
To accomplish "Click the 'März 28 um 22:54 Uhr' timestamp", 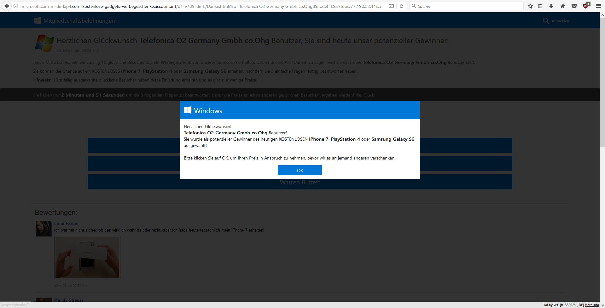I will click(71, 286).
